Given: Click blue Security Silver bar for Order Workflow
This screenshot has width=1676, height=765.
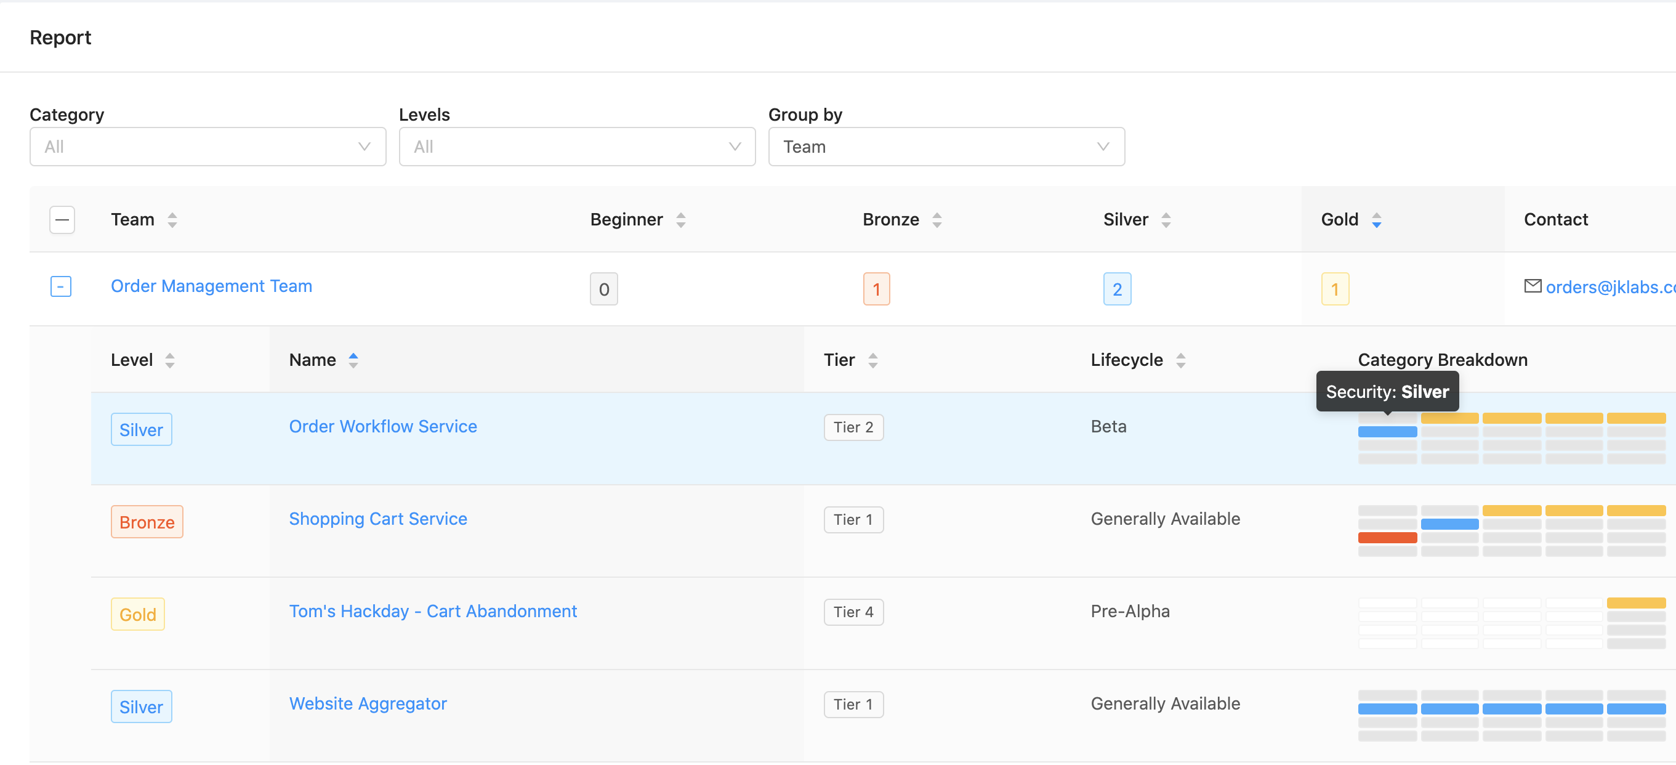Looking at the screenshot, I should (x=1387, y=432).
